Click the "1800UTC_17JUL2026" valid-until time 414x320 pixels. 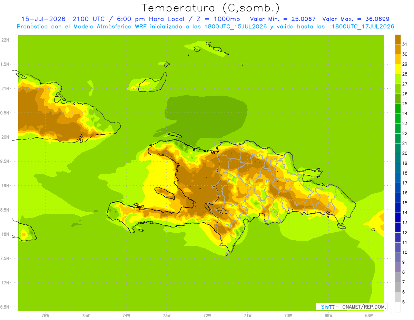363,27
